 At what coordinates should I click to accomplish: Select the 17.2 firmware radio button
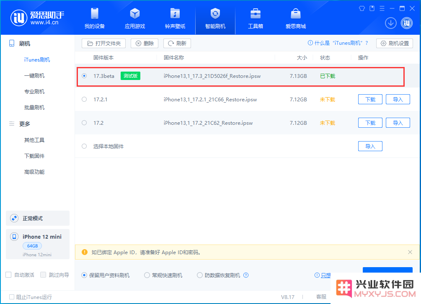(x=84, y=123)
